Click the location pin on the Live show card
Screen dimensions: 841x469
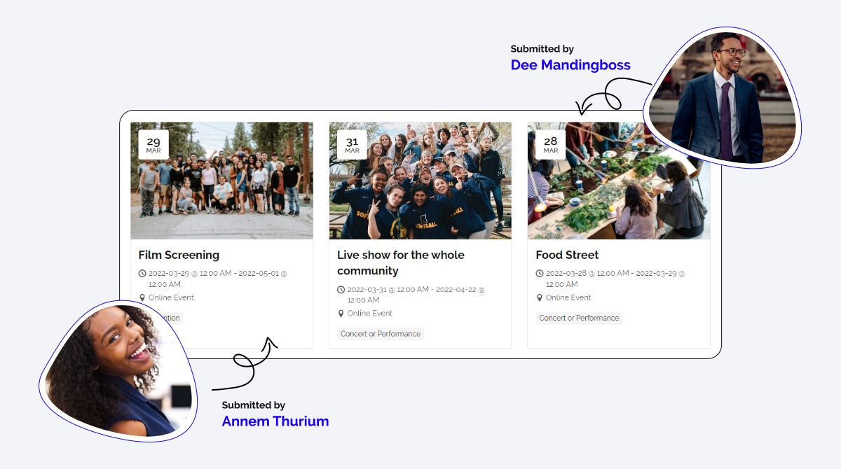coord(341,314)
